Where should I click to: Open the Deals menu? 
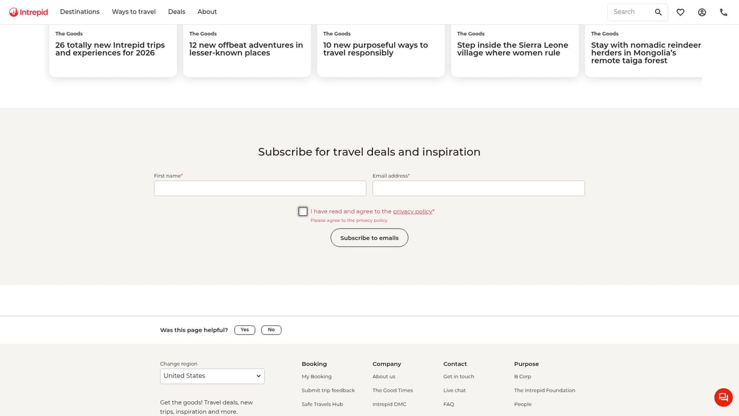(177, 12)
